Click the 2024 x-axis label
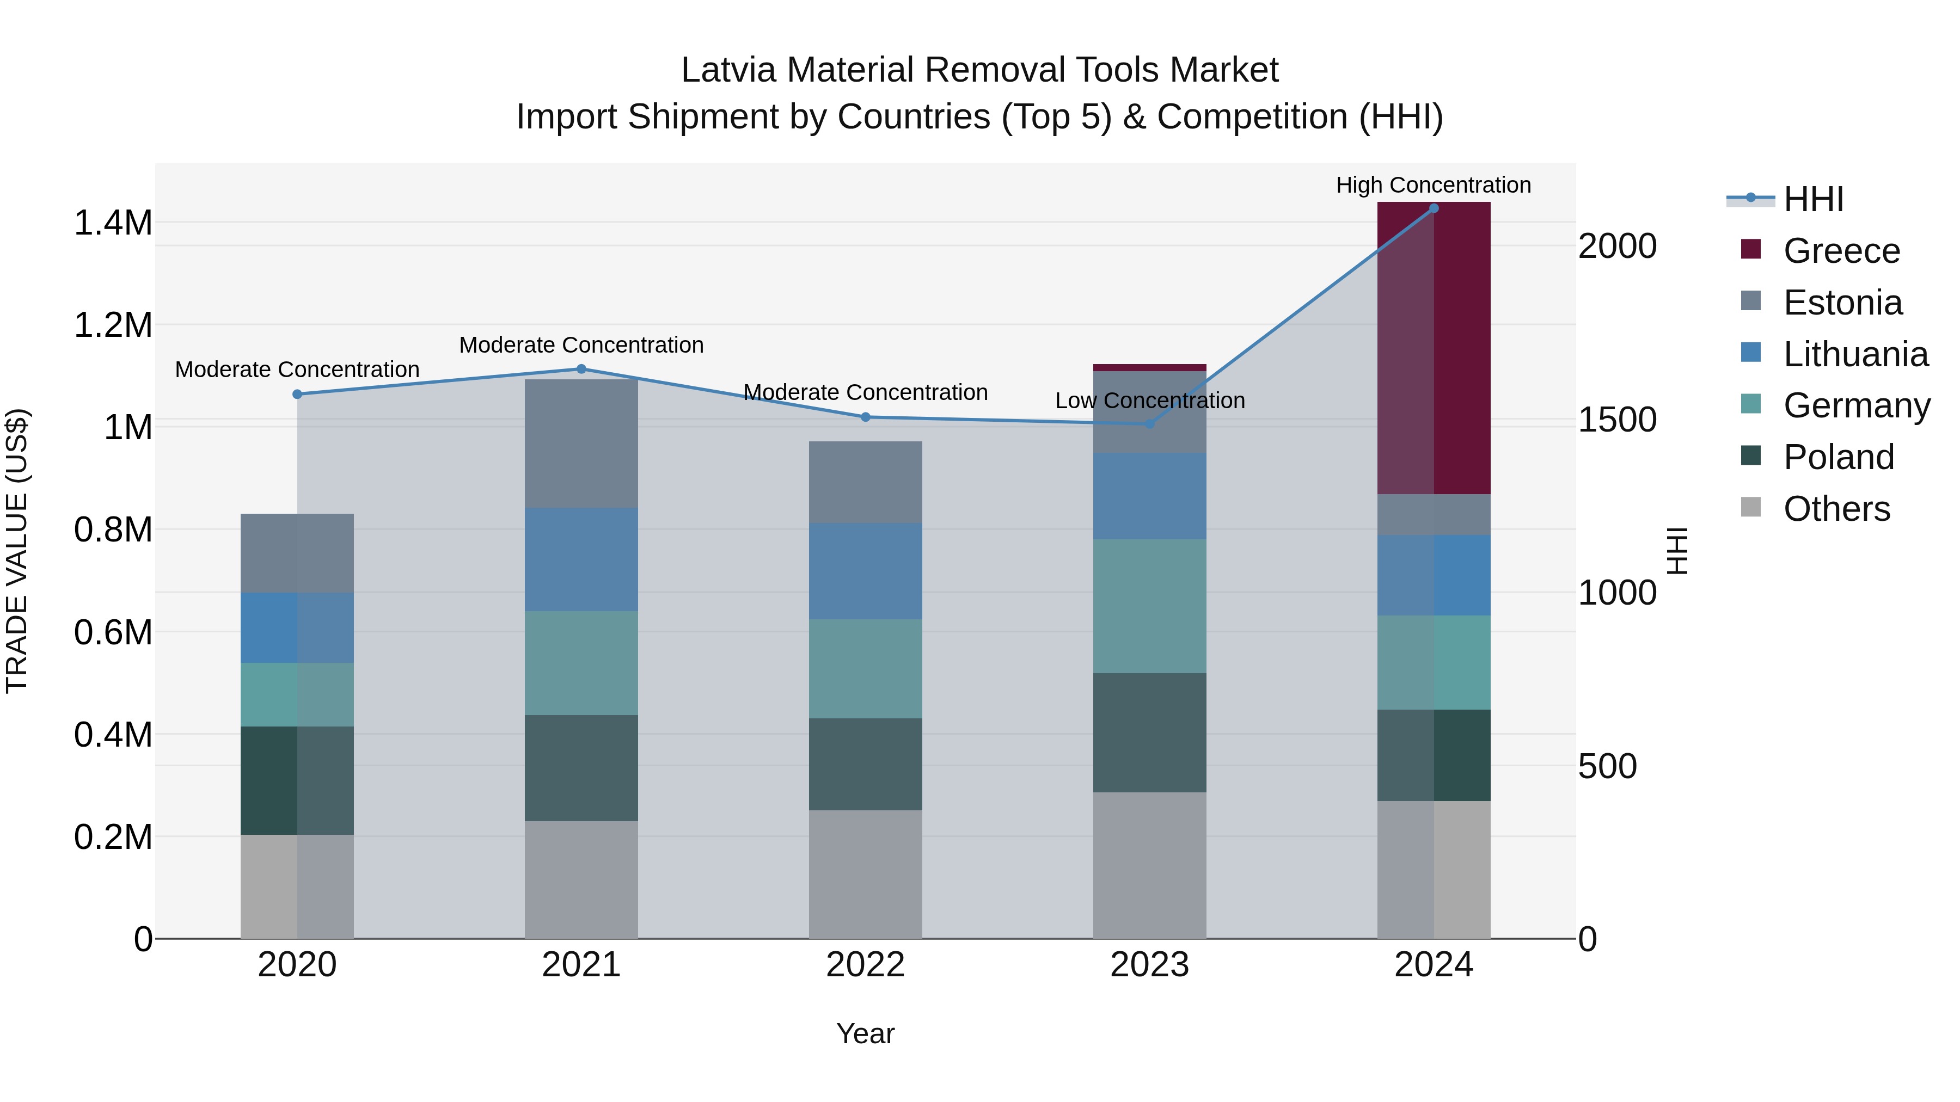 click(1434, 964)
